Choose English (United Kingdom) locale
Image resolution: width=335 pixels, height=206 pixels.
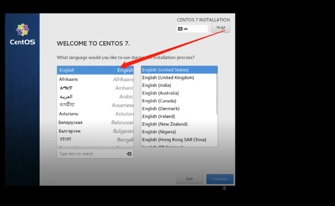pos(179,78)
